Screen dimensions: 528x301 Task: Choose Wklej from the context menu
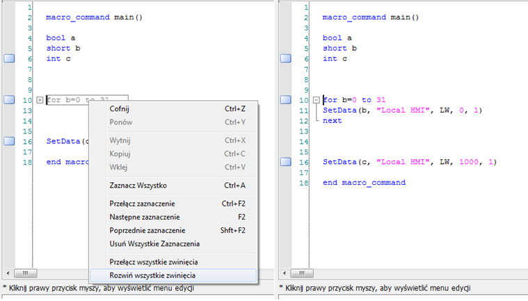[173, 168]
